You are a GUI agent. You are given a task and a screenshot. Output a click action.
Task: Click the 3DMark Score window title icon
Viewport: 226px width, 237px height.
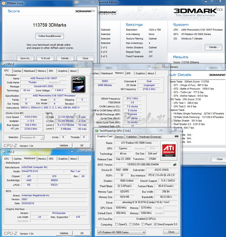click(x=3, y=3)
